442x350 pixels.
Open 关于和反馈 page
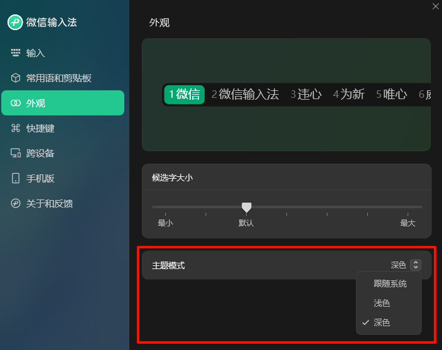coord(63,203)
